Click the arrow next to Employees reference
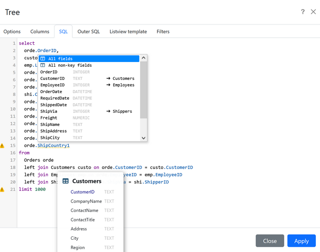The image size is (320, 252). pyautogui.click(x=109, y=85)
